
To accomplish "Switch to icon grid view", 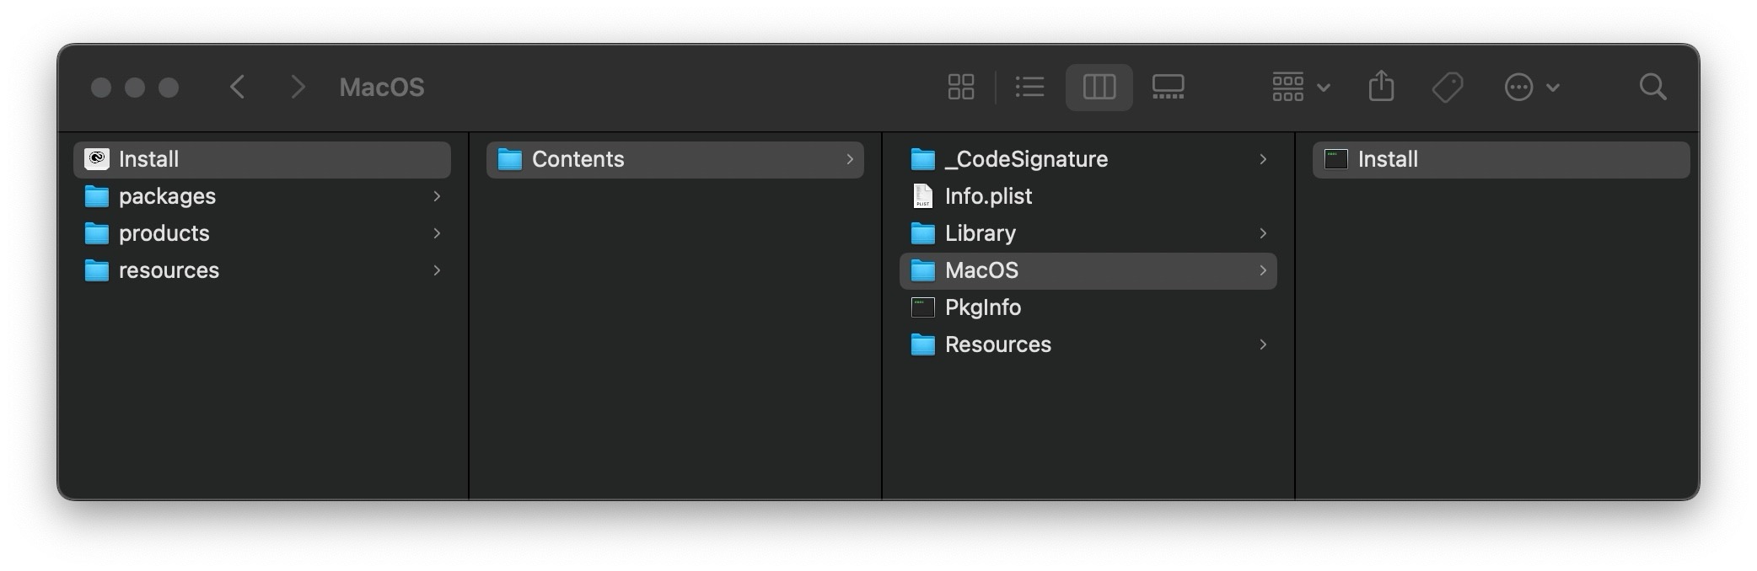I will [960, 87].
